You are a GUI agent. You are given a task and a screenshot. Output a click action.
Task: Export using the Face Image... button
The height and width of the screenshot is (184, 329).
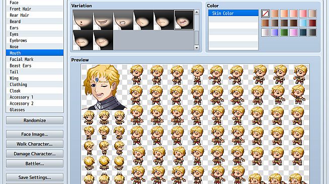coord(35,134)
